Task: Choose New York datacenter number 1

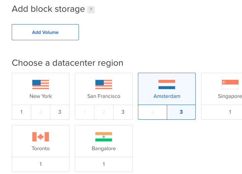Action: [x=21, y=112]
